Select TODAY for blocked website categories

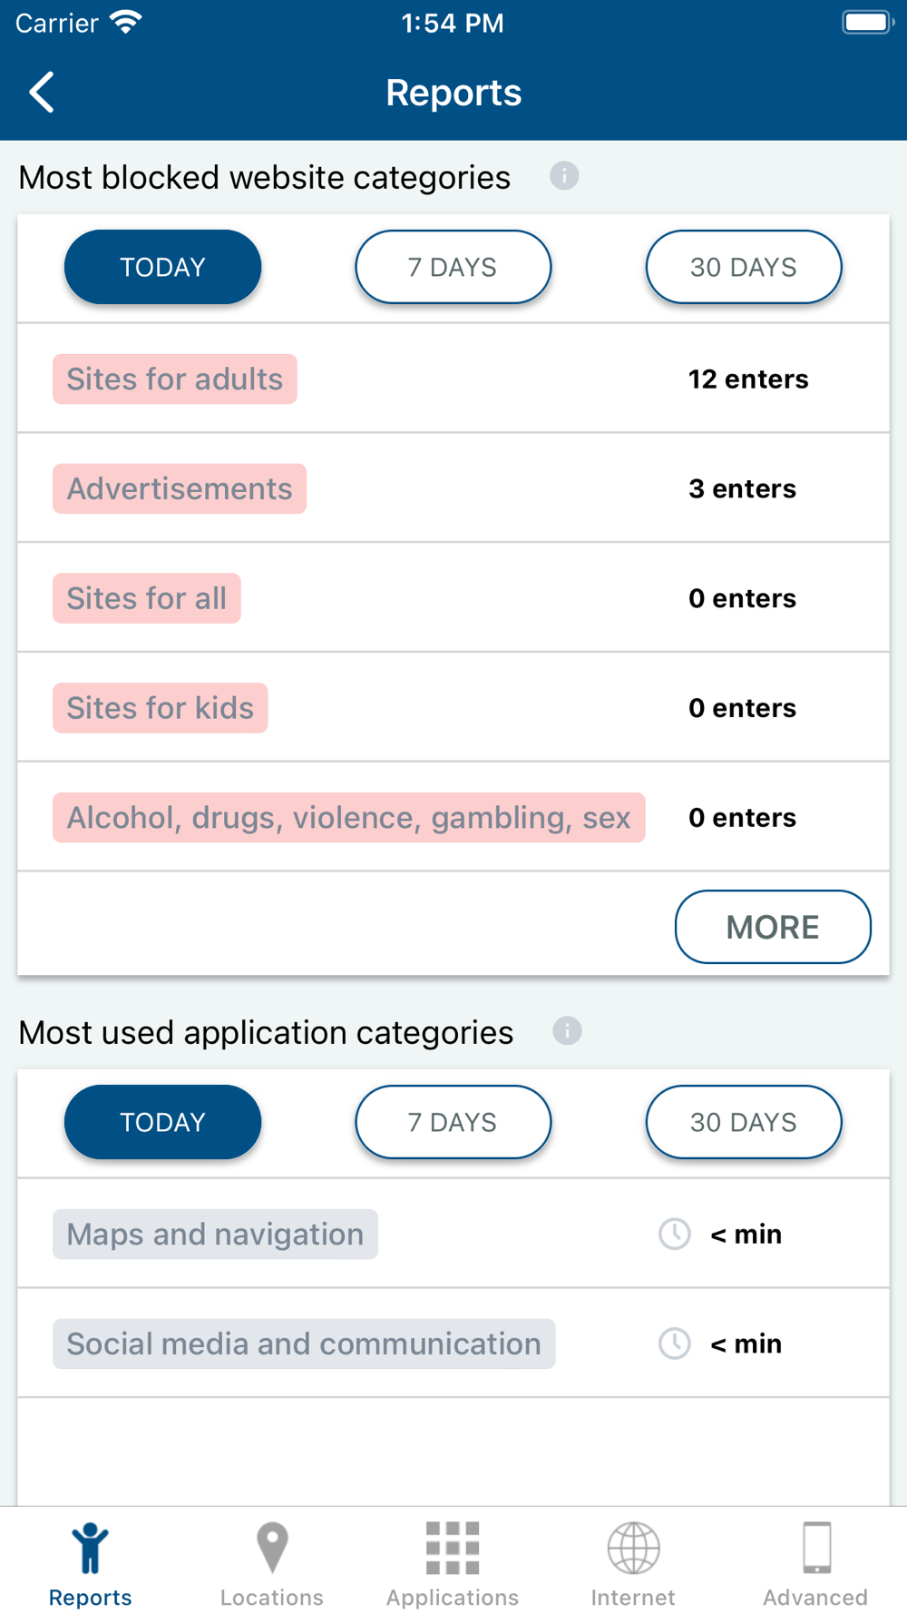[x=163, y=267]
